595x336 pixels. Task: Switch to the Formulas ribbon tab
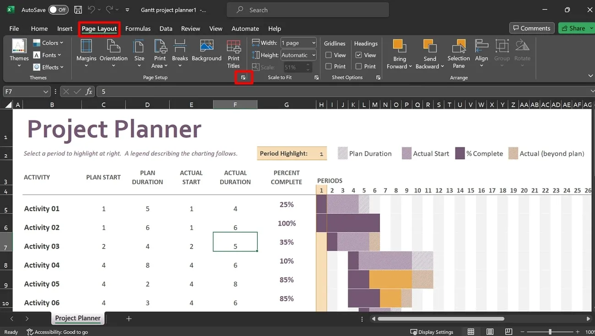138,28
